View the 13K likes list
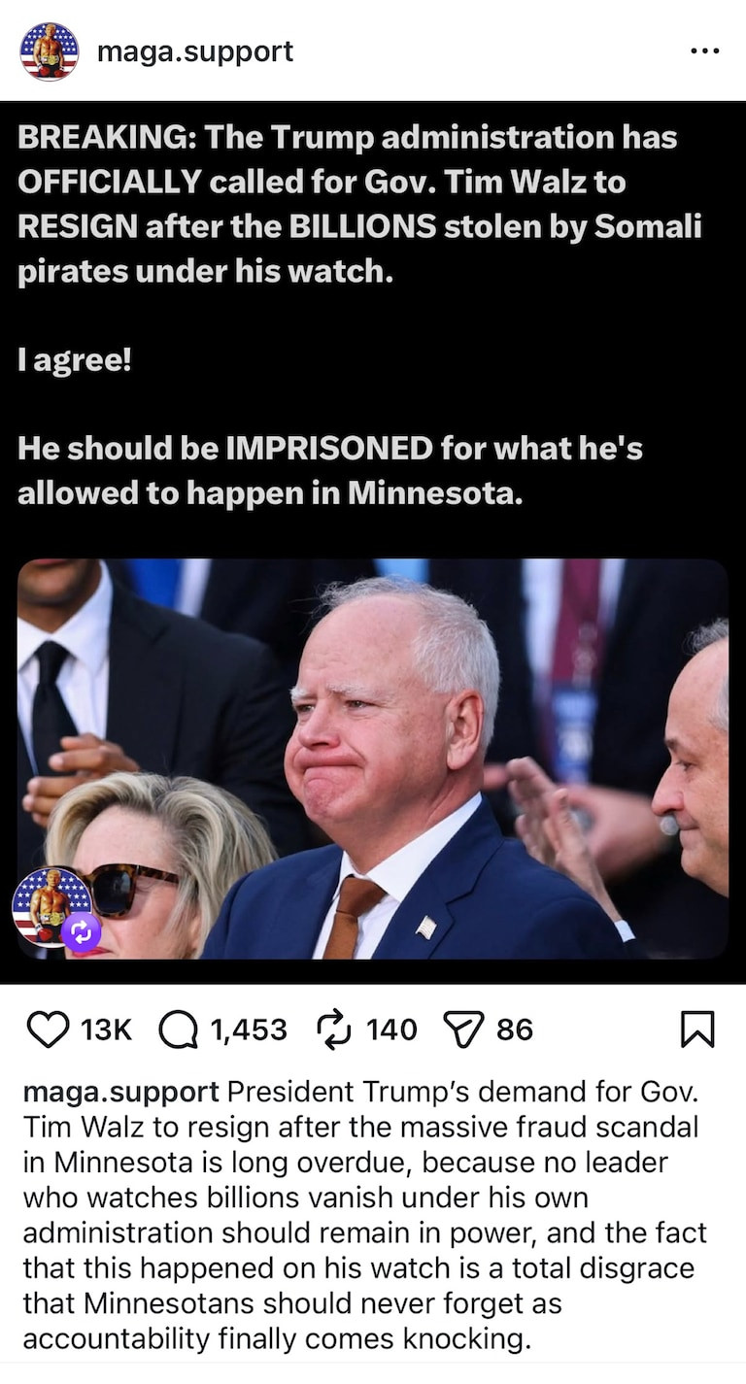Screen dimensions: 746x1384 click(106, 1030)
